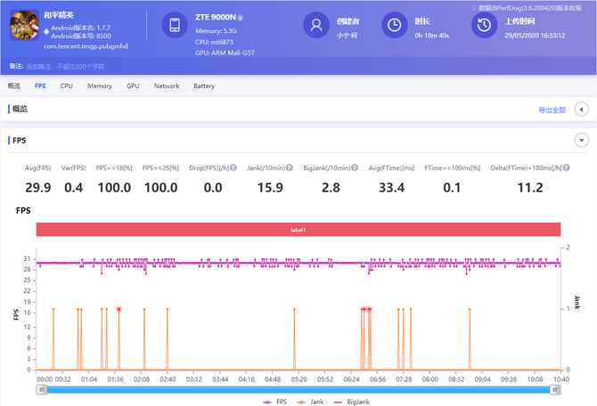Click the export all link
Screen dimensions: 597x406
coord(552,110)
